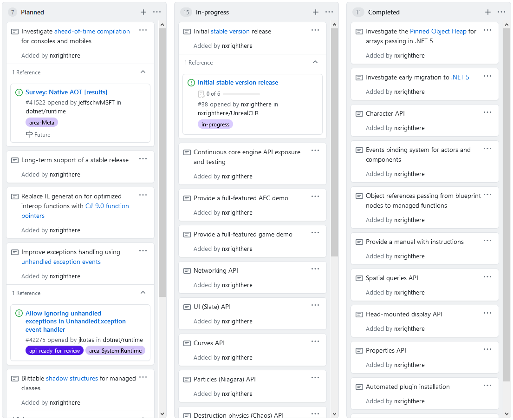Open menu for Curves API card
This screenshot has width=513, height=420.
[315, 341]
